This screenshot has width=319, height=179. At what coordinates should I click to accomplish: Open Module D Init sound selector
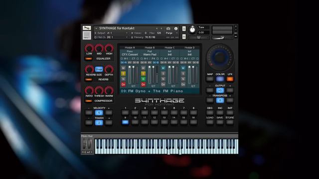click(x=189, y=54)
